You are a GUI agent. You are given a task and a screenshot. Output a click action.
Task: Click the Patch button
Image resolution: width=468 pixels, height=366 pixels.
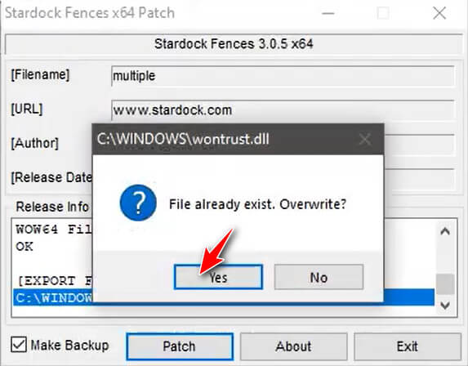pos(180,346)
